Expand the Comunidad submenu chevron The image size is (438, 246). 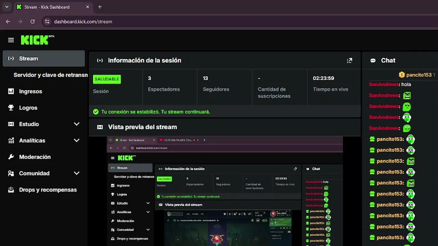[76, 173]
